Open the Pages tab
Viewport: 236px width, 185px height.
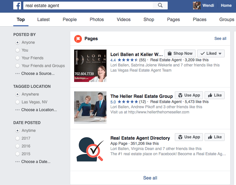point(174,19)
